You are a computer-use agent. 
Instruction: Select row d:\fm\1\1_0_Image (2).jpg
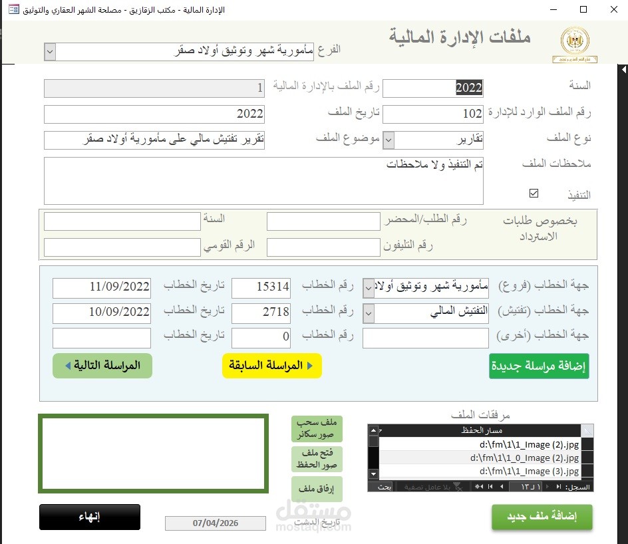point(480,458)
